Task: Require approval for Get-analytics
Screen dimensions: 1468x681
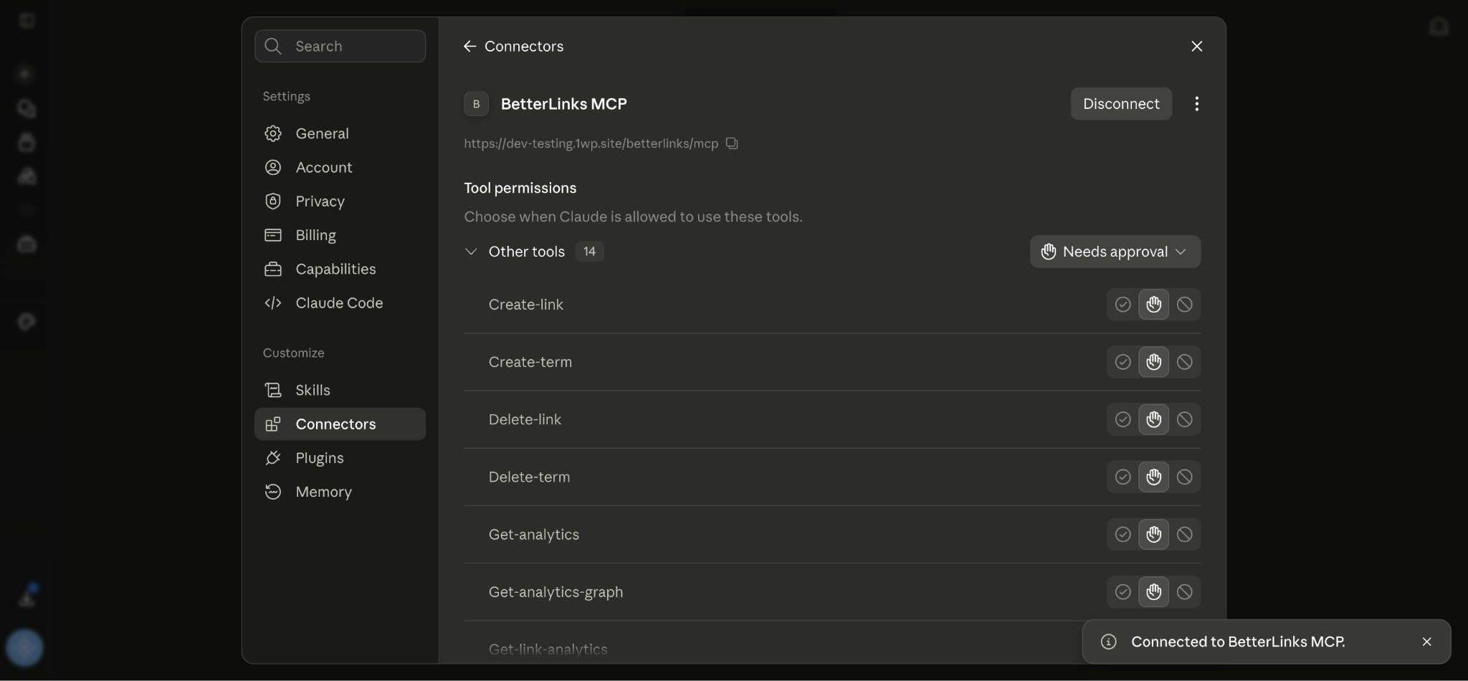Action: pyautogui.click(x=1153, y=534)
